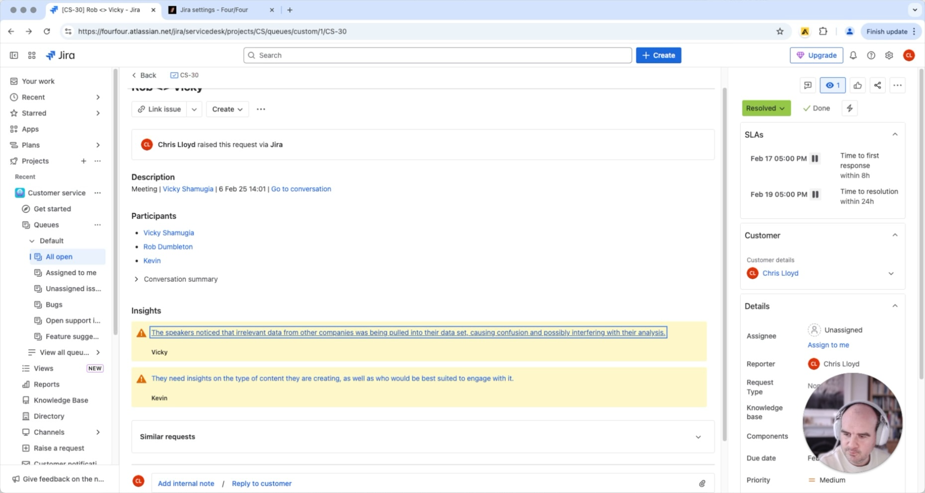Click the Assign to me link
The image size is (925, 493).
(x=828, y=345)
